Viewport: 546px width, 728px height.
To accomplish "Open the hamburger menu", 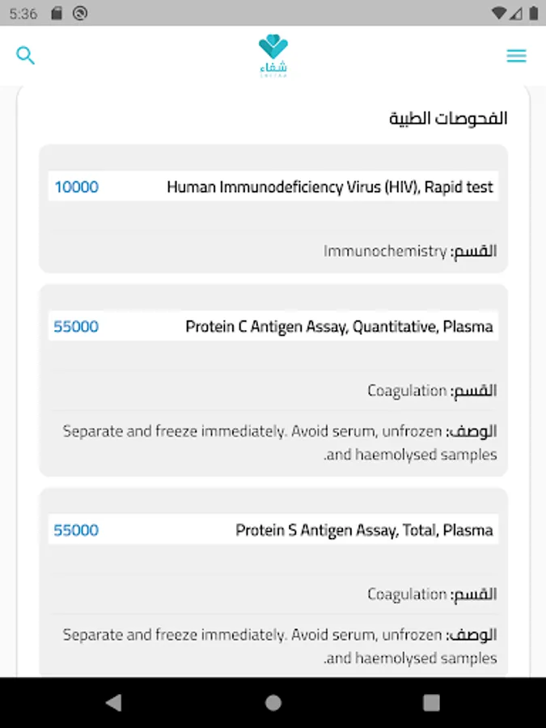I will (516, 56).
